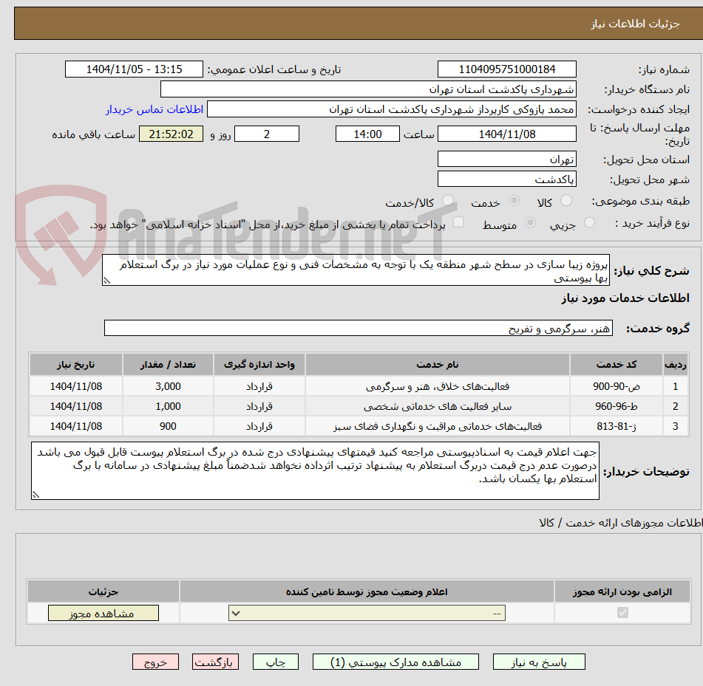Toggle the mandatory license checkbox
This screenshot has height=686, width=703.
click(x=622, y=613)
